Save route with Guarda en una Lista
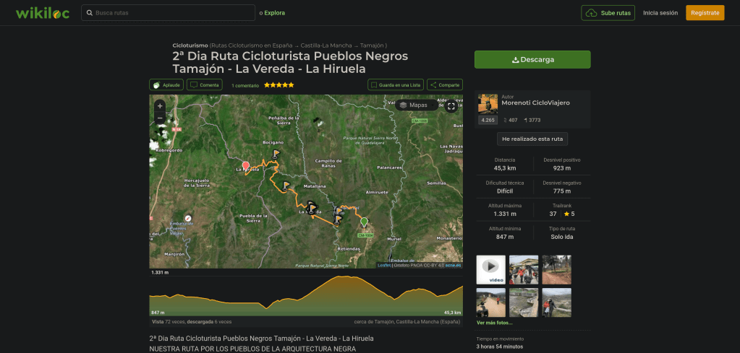The height and width of the screenshot is (353, 740). [395, 85]
